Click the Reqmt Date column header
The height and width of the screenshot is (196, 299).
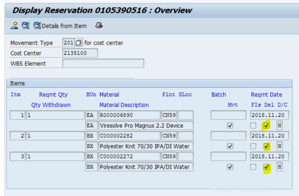[266, 95]
